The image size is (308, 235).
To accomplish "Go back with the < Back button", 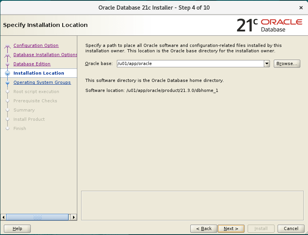I will 204,228.
